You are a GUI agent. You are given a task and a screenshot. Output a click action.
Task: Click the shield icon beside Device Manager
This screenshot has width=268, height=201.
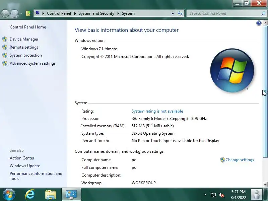point(5,39)
